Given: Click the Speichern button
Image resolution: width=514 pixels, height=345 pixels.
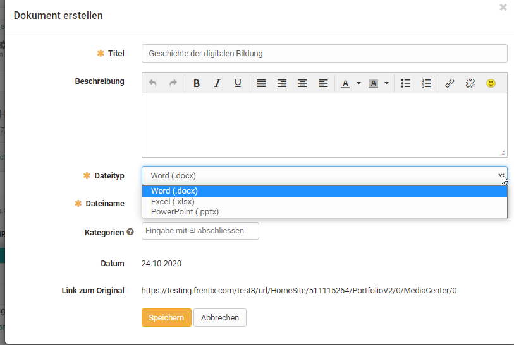Looking at the screenshot, I should pos(166,318).
